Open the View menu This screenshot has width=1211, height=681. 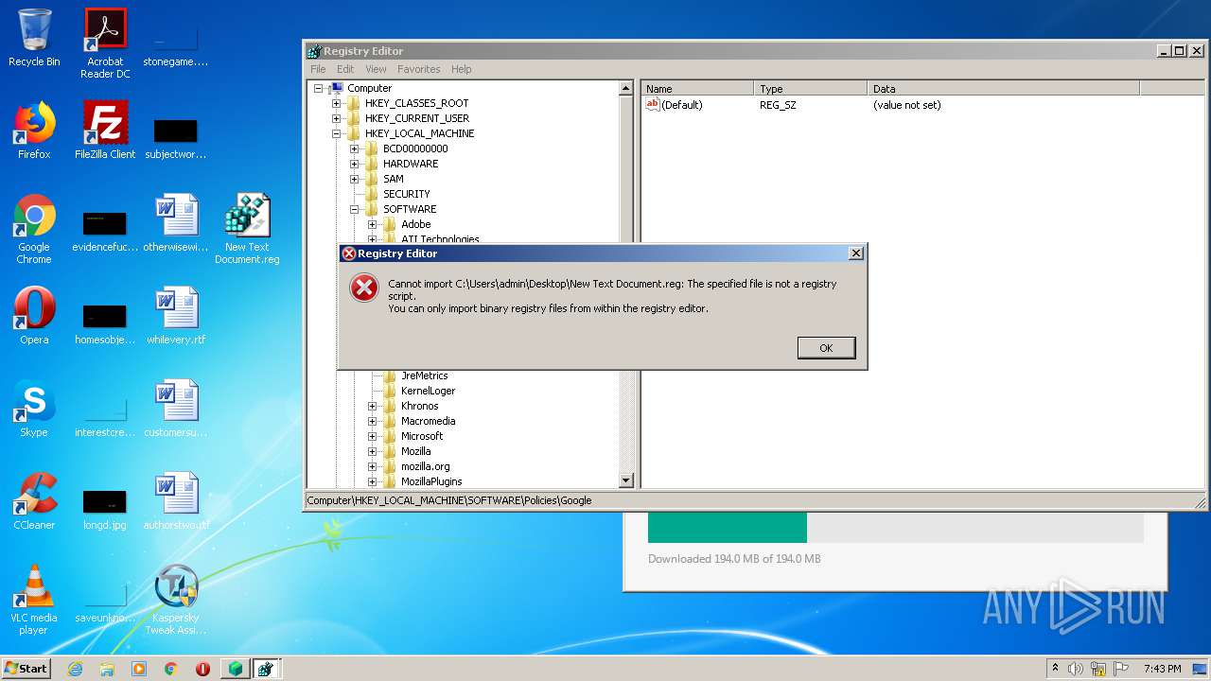point(376,69)
